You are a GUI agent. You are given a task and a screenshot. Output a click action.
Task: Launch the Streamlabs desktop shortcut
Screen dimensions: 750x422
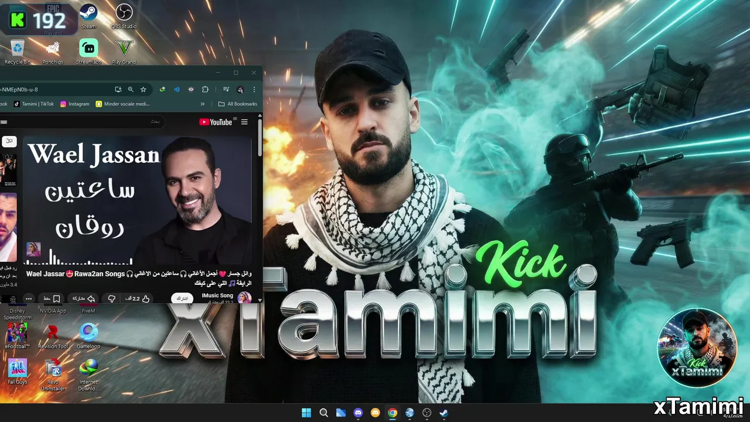[88, 52]
